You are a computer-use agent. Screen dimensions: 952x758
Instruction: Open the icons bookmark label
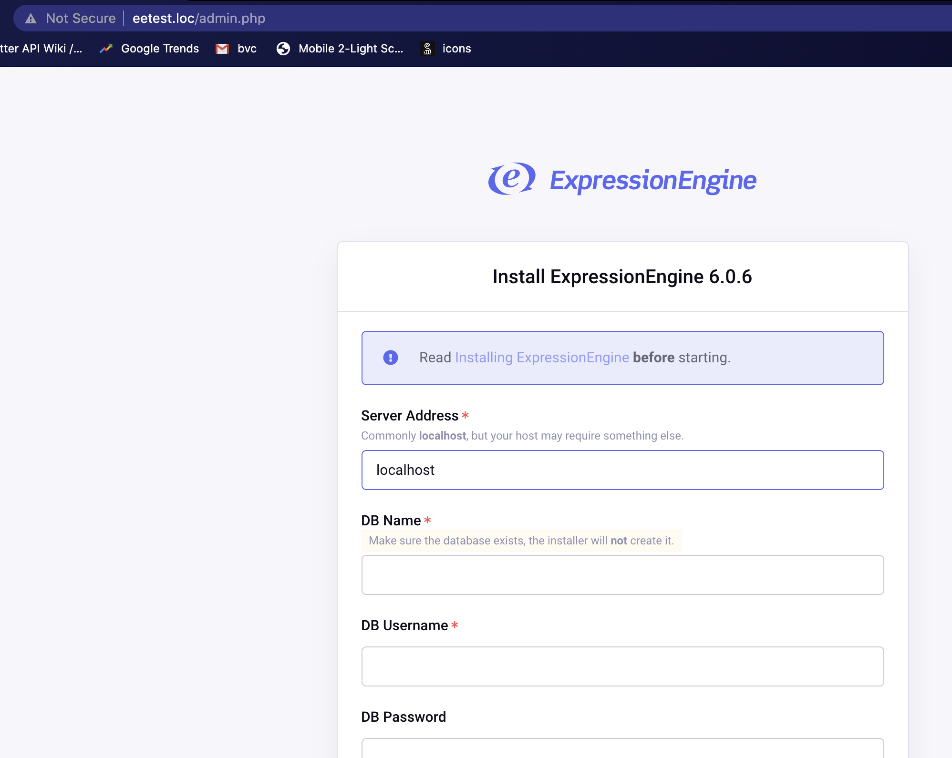[456, 49]
